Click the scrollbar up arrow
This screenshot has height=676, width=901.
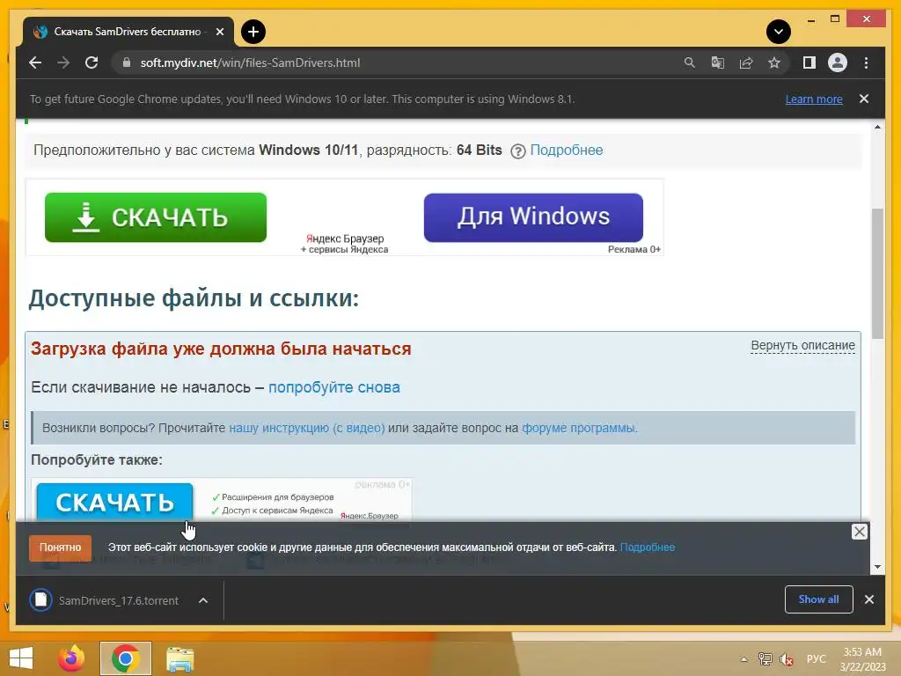(x=877, y=127)
